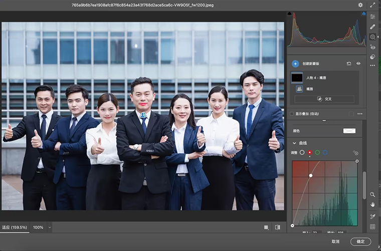This screenshot has height=251, width=381.
Task: Open overlay options three-dot menu
Action: point(359,114)
